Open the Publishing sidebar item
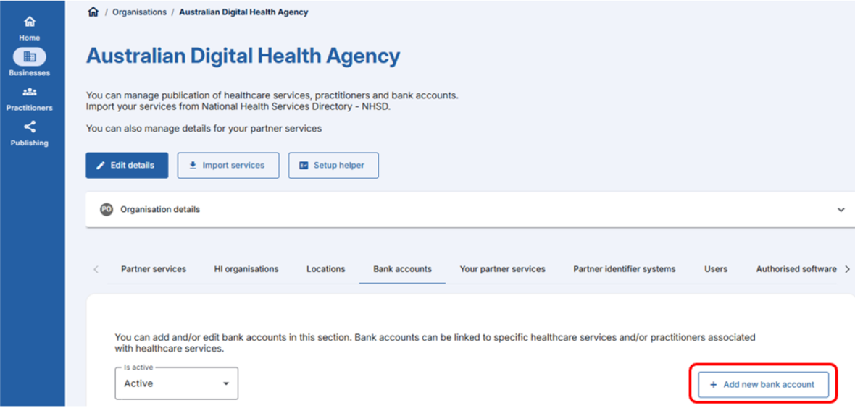 (30, 134)
